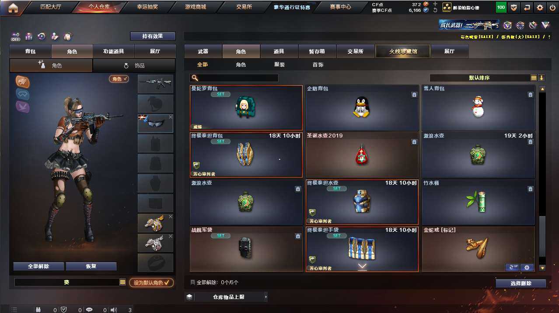The image size is (559, 313).
Task: Click the plus icon next to CF点 balance
Action: pos(435,4)
